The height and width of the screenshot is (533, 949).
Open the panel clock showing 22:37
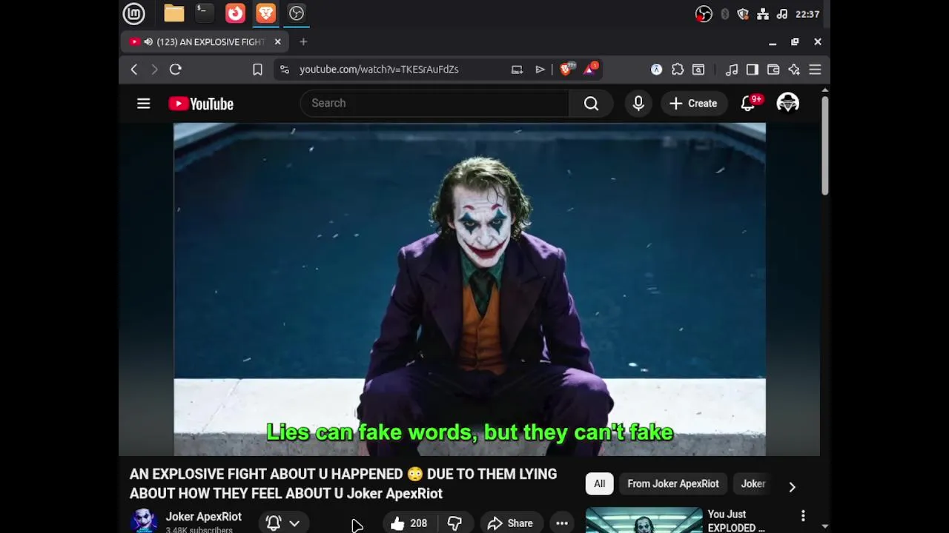[807, 14]
